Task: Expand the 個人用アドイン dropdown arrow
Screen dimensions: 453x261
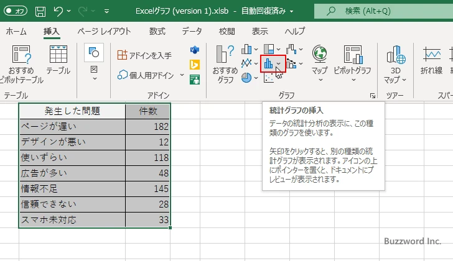Action: pos(182,75)
